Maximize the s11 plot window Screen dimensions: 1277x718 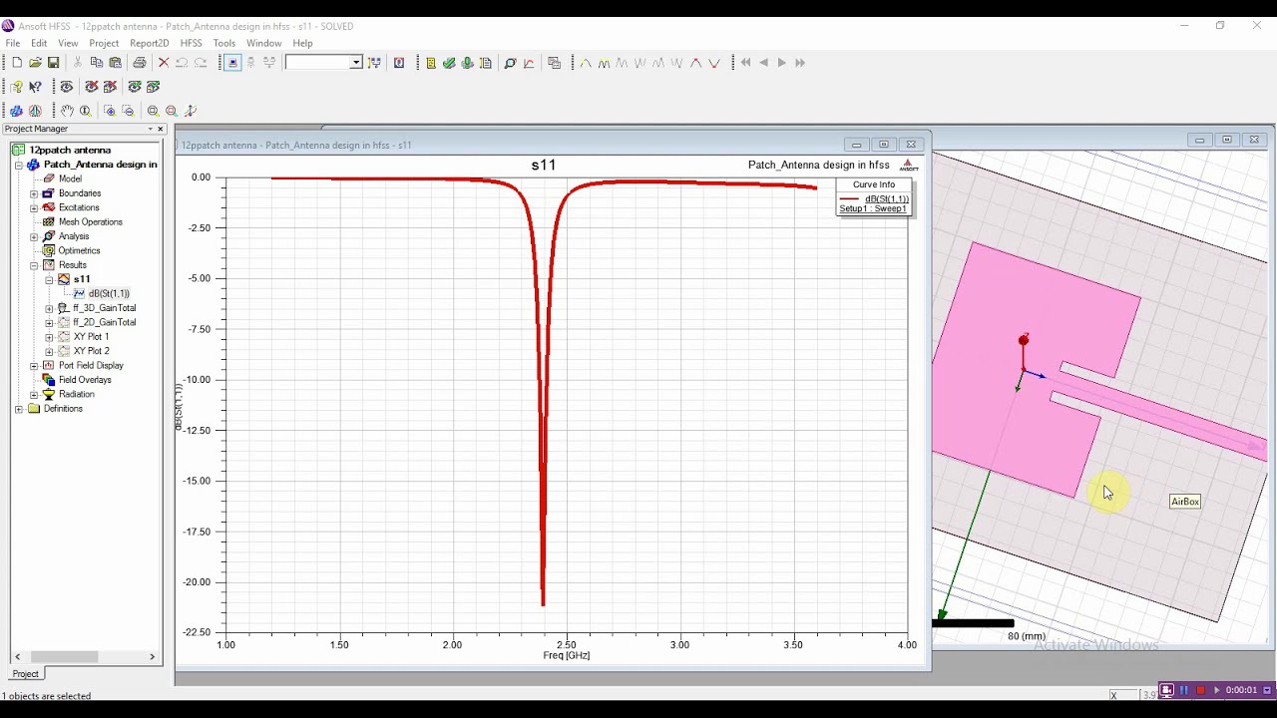tap(884, 145)
